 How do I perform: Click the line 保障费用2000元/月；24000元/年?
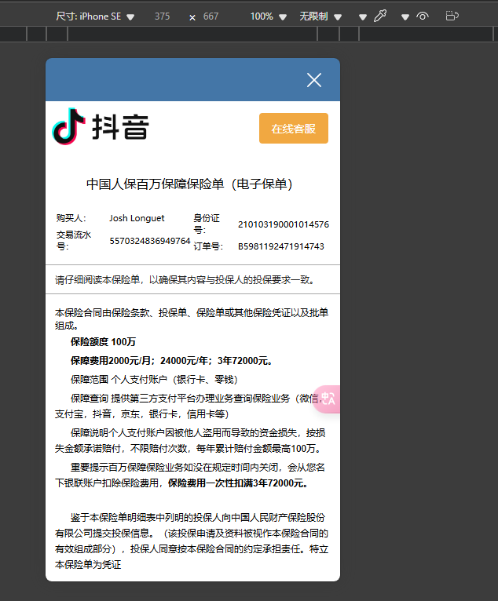coord(171,361)
